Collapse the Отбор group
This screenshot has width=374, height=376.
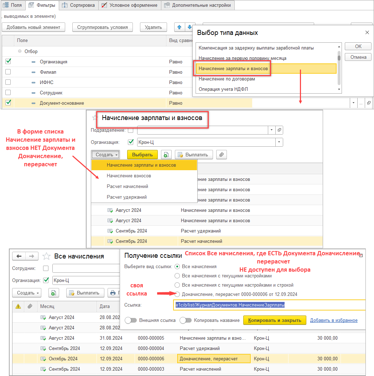coord(20,51)
